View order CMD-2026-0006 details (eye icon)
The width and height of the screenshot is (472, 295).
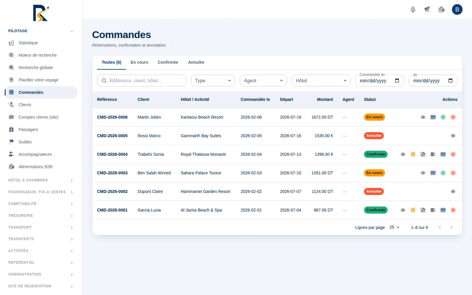tap(423, 117)
